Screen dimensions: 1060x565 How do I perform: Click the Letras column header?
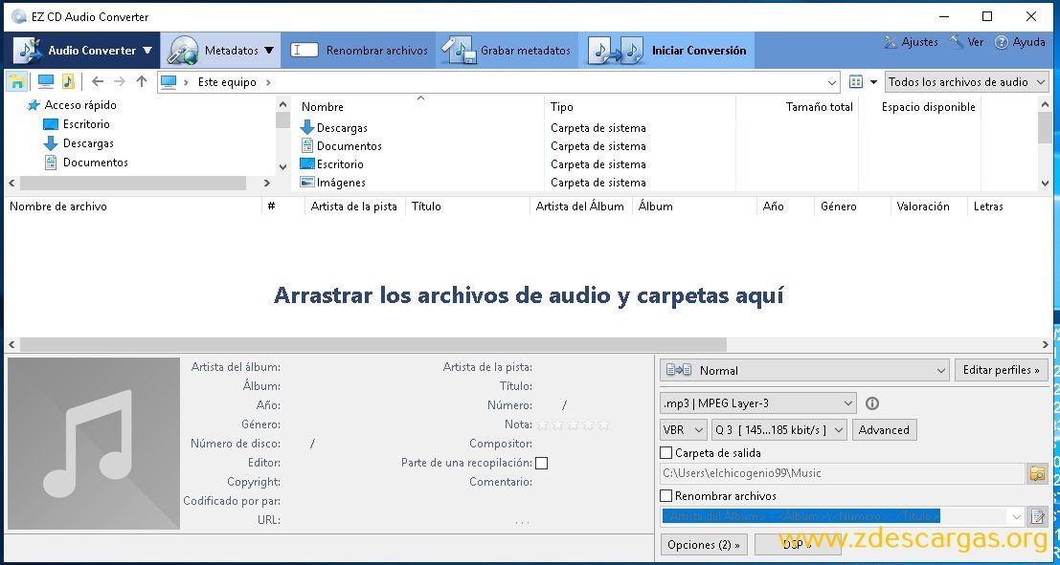click(x=988, y=206)
